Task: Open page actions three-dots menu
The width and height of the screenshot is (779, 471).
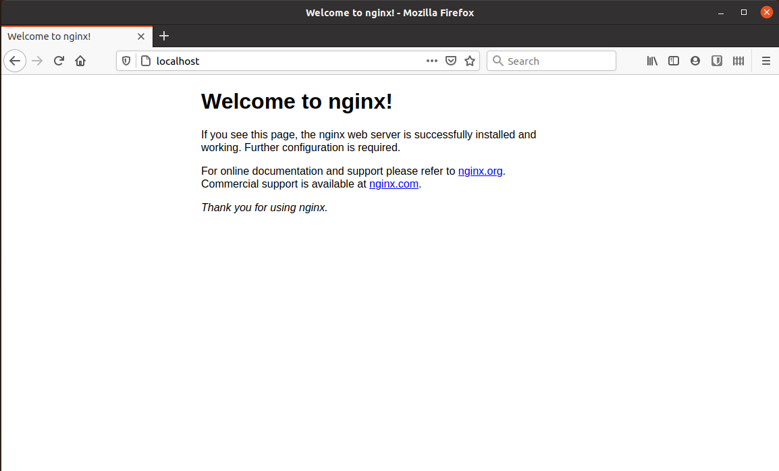Action: click(432, 61)
